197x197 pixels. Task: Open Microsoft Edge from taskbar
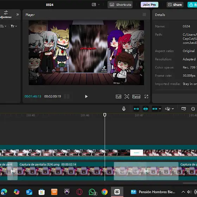click(x=4, y=192)
